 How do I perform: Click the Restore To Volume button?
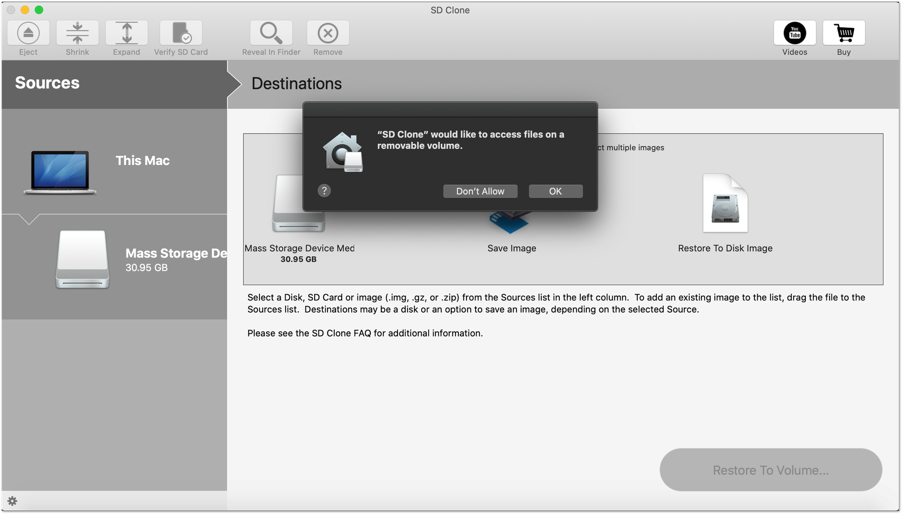pos(771,470)
